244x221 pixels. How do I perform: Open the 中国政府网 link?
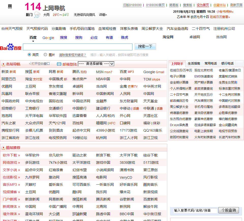pos(10,101)
